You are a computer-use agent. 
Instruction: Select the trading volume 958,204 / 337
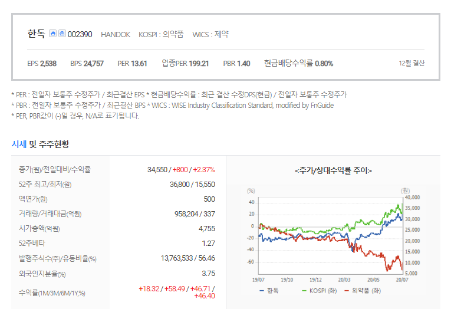click(195, 214)
